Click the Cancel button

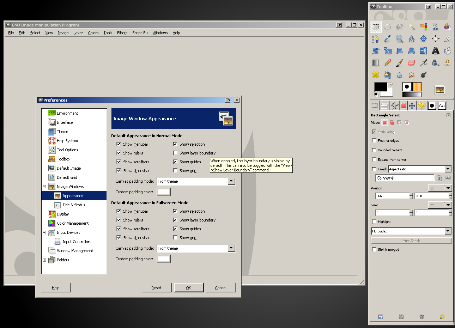click(221, 288)
